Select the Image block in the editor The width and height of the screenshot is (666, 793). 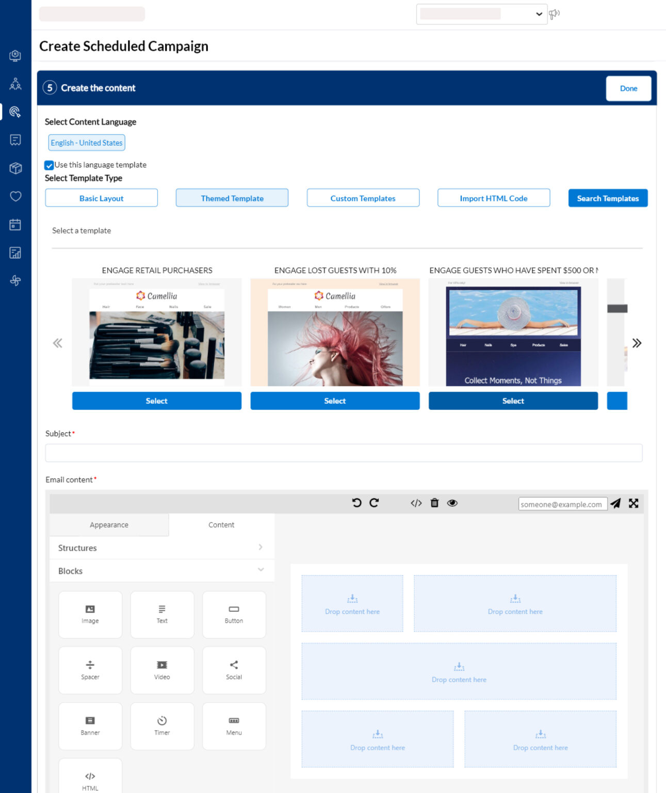point(90,614)
